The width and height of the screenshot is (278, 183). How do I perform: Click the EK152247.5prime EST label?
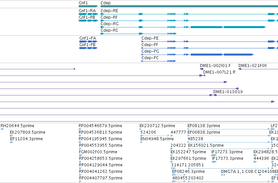click(188, 152)
